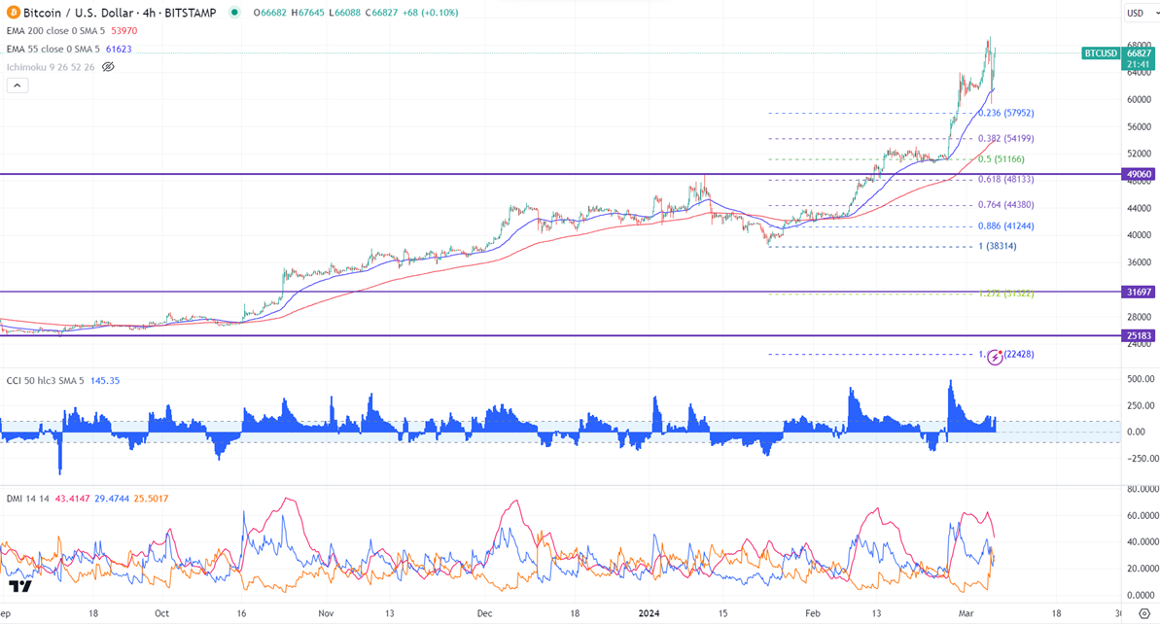This screenshot has height=624, width=1160.
Task: Click the DMI value 29.4744
Action: pos(112,499)
